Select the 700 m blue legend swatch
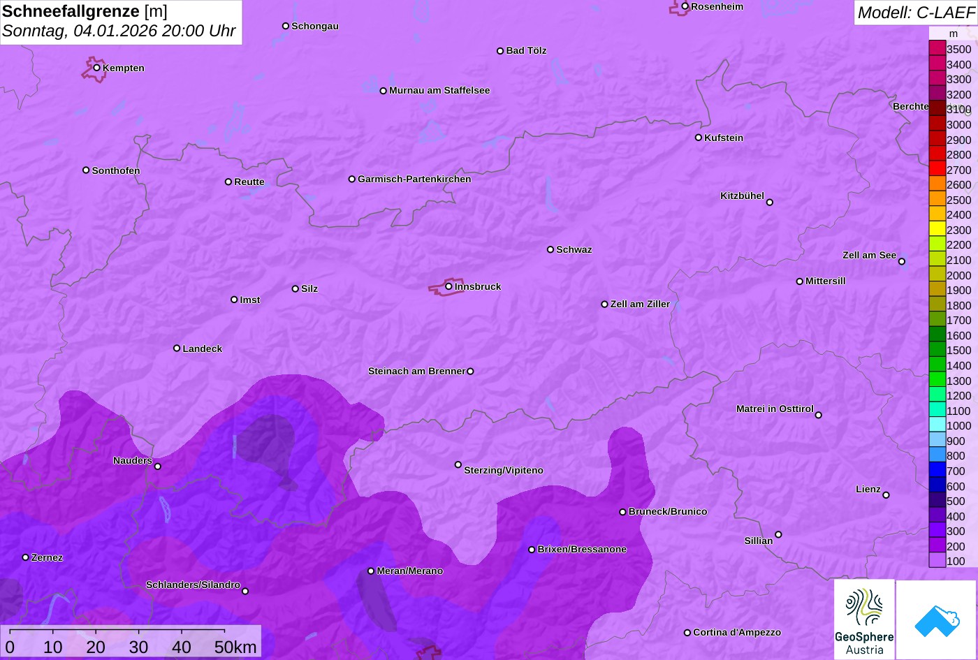The image size is (978, 660). pos(937,470)
